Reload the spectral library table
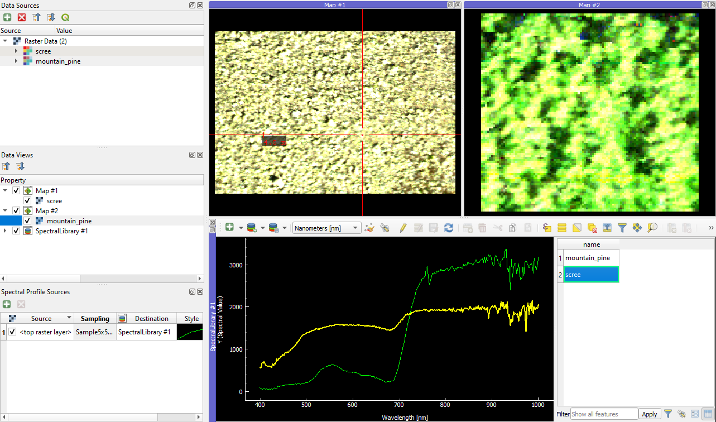 coord(448,228)
